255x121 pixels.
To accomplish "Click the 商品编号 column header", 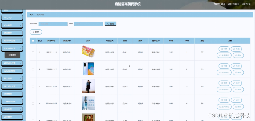I will [x=51, y=41].
